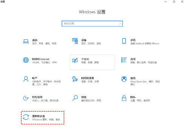The image size is (184, 136).
Task: Open the Accounts person icon
Action: (26, 79)
